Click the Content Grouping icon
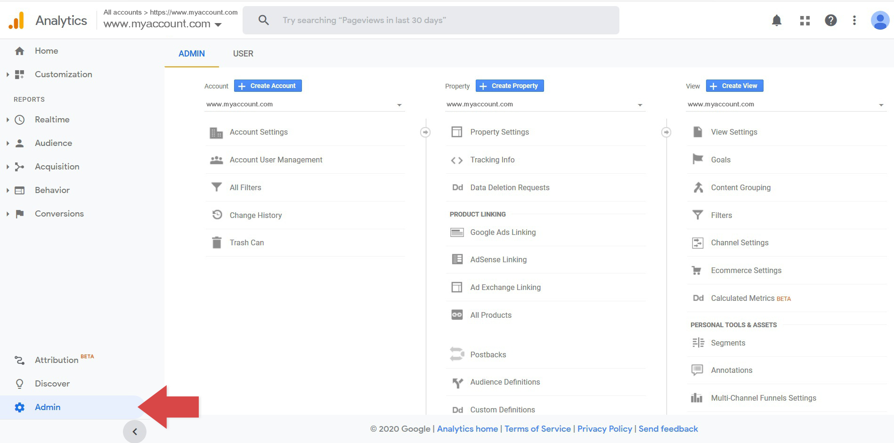The image size is (894, 443). 698,187
